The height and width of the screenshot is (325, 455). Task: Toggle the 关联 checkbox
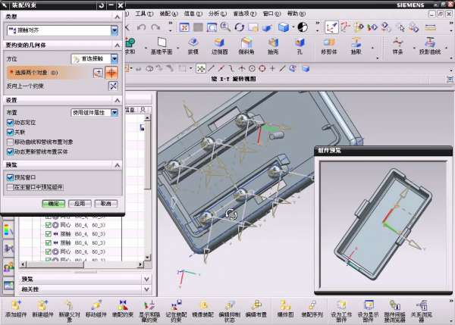coord(10,133)
